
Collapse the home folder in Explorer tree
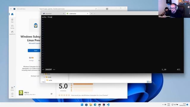43,74
